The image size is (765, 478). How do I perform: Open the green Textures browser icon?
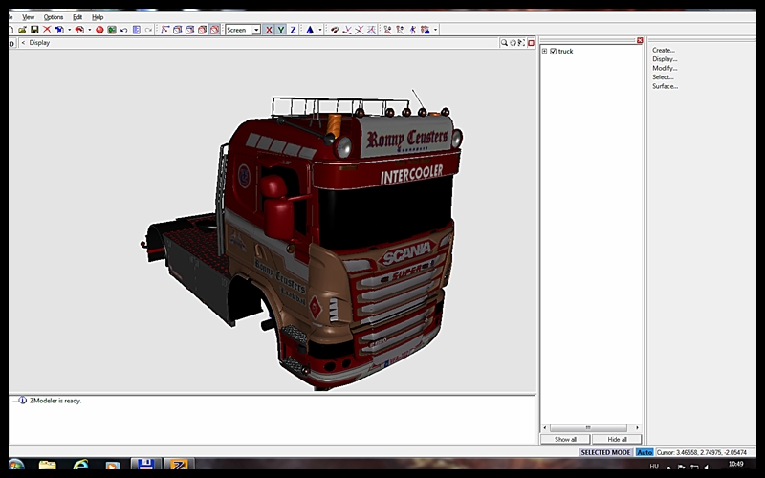pos(112,30)
